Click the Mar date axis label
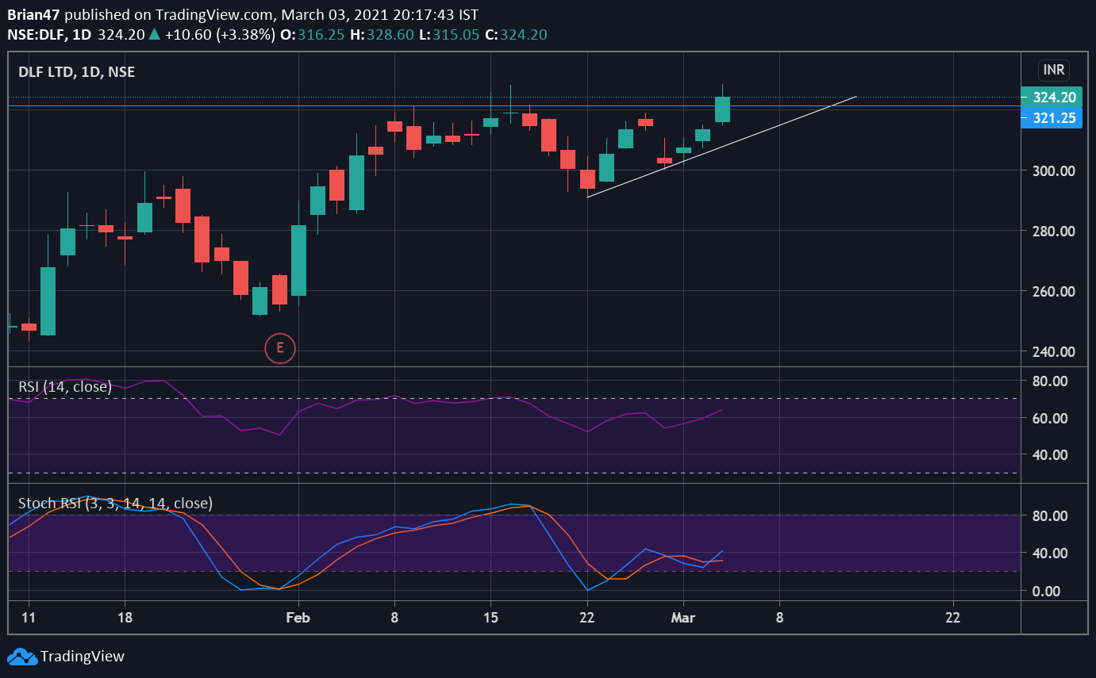The image size is (1096, 678). pyautogui.click(x=683, y=618)
